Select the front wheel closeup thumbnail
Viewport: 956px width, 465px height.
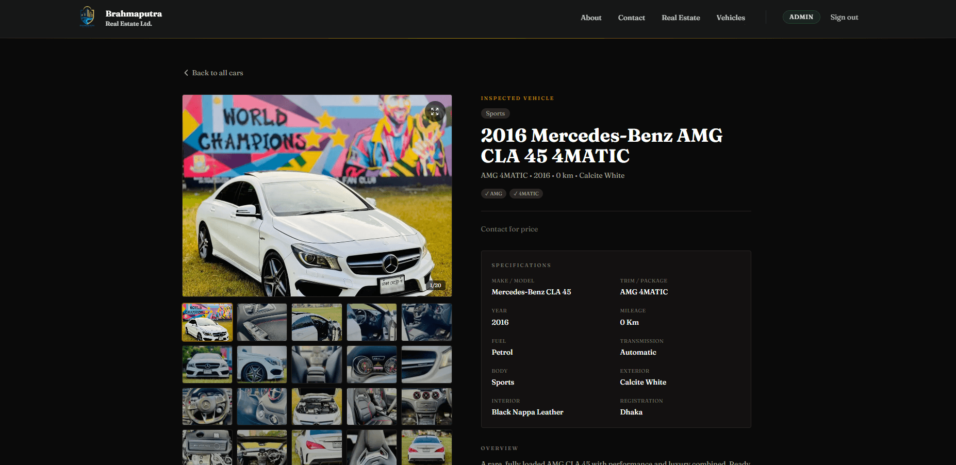coord(262,364)
